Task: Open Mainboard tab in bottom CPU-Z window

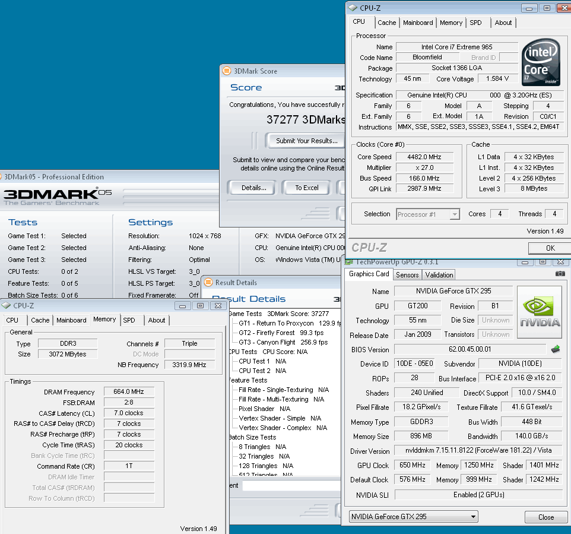Action: (x=71, y=320)
